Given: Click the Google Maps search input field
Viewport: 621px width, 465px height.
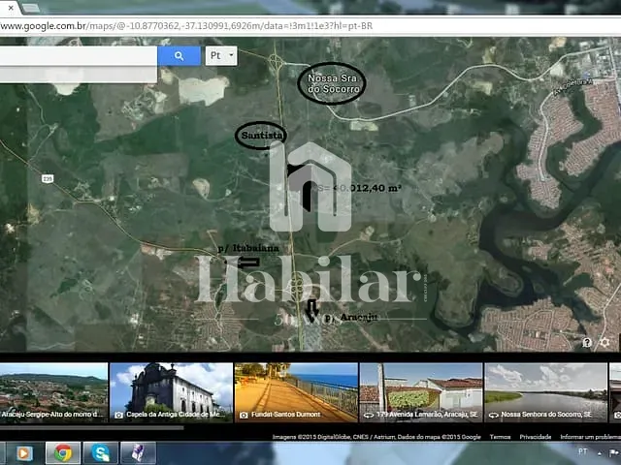Looking at the screenshot, I should (x=79, y=56).
